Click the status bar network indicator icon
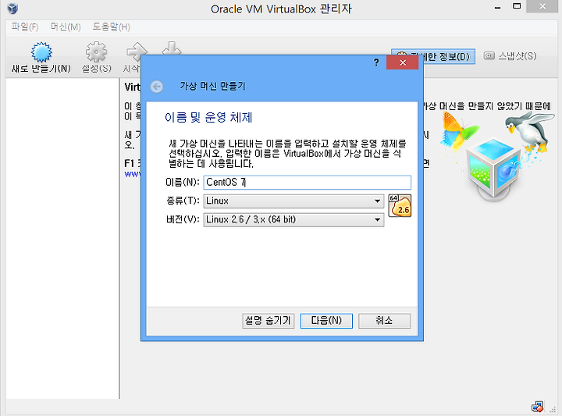Viewport: 562px width, 416px height. click(537, 407)
